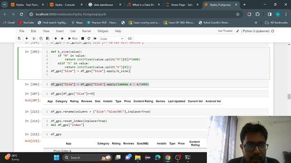Move selected cell down arrow
Viewport: 291px width, 163px height.
click(x=62, y=38)
